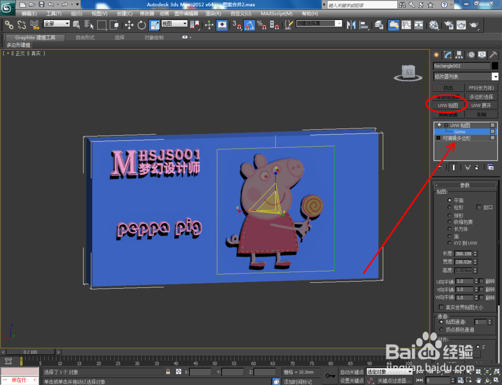
Task: Select the 长方体 mapping radio button
Action: pyautogui.click(x=449, y=229)
